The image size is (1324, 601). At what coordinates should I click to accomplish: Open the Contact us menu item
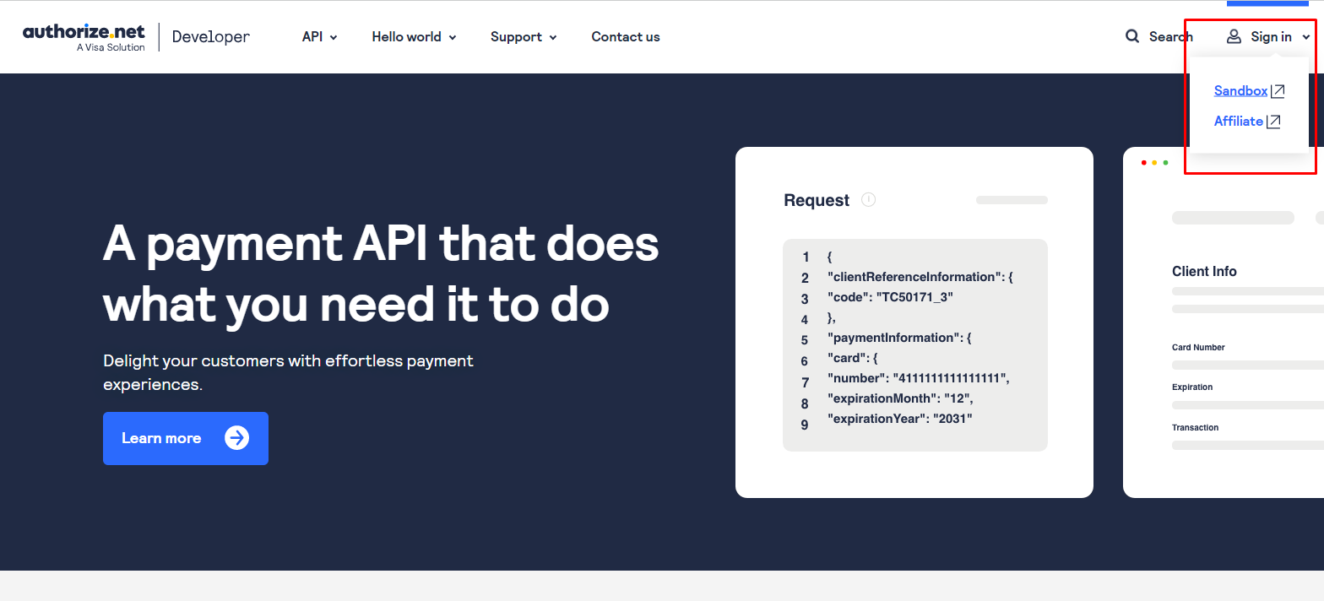pos(625,37)
